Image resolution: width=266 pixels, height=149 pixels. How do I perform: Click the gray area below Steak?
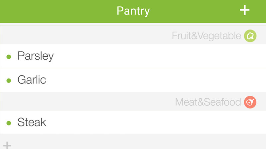click(x=136, y=142)
